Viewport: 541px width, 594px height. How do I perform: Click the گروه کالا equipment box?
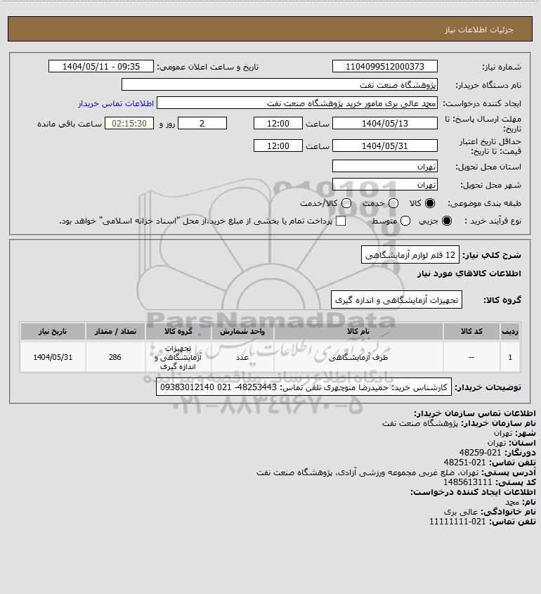396,299
